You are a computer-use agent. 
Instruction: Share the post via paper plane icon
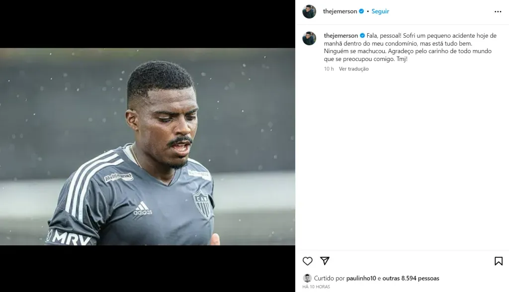pyautogui.click(x=325, y=261)
